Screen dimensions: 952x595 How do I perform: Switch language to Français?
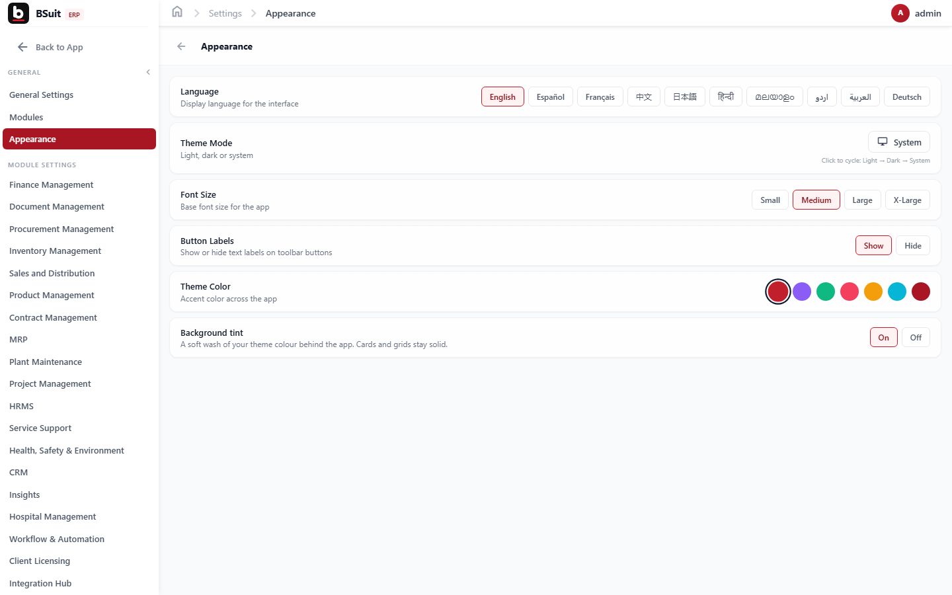coord(600,97)
